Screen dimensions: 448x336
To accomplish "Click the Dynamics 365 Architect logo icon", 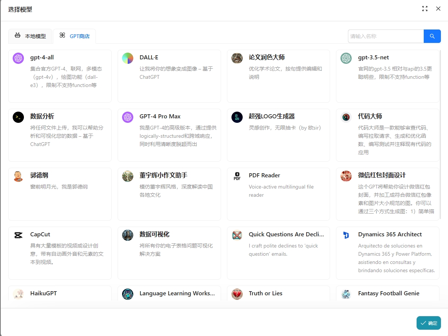I will coord(346,235).
